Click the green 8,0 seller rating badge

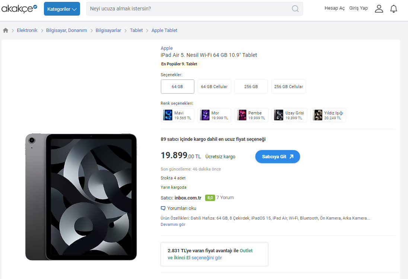(210, 198)
